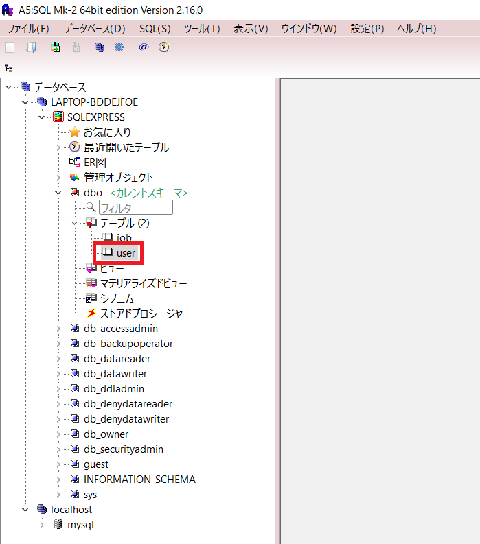The image size is (480, 544).
Task: Click the open file toolbar icon
Action: (x=32, y=47)
